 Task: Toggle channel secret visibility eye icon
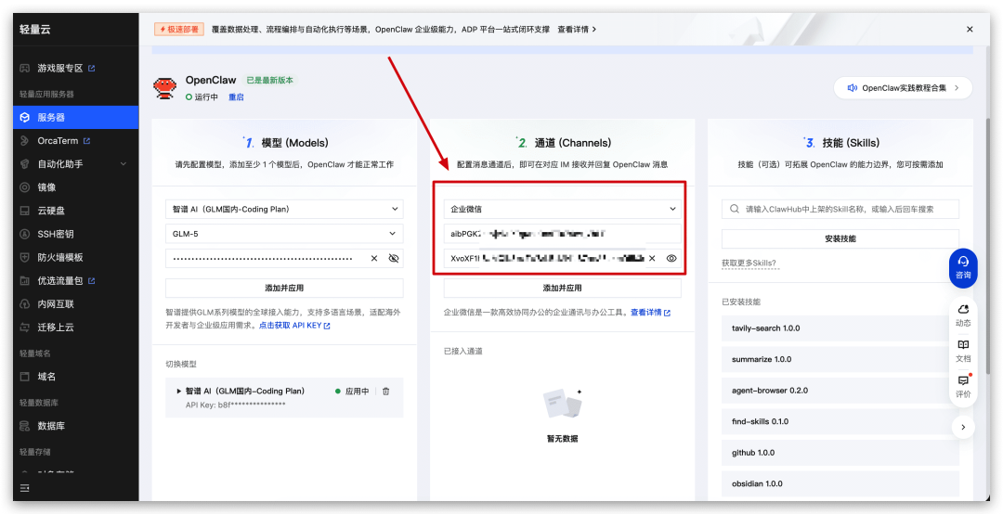[x=671, y=258]
